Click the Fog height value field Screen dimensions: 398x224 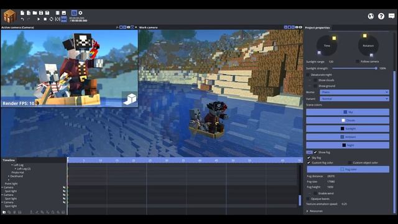[x=330, y=187]
